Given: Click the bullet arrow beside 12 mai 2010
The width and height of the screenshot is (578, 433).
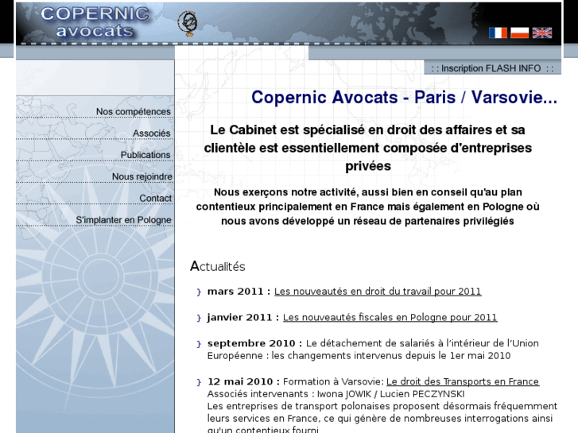Looking at the screenshot, I should click(x=199, y=382).
